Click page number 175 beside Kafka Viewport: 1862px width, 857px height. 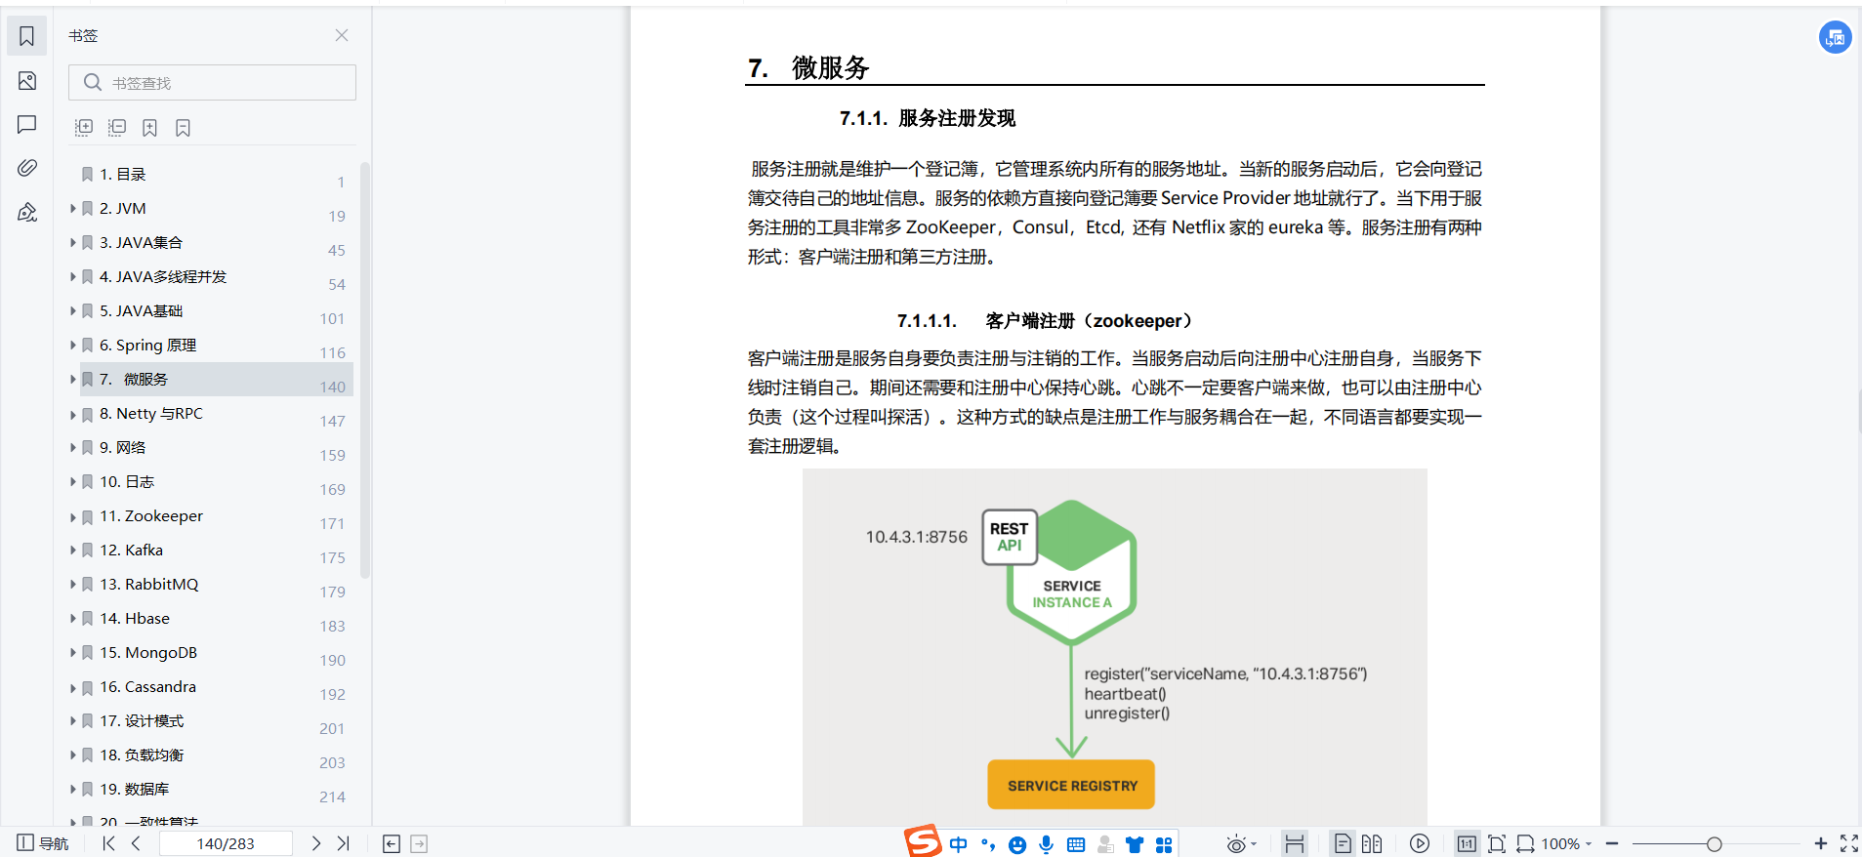pyautogui.click(x=333, y=557)
